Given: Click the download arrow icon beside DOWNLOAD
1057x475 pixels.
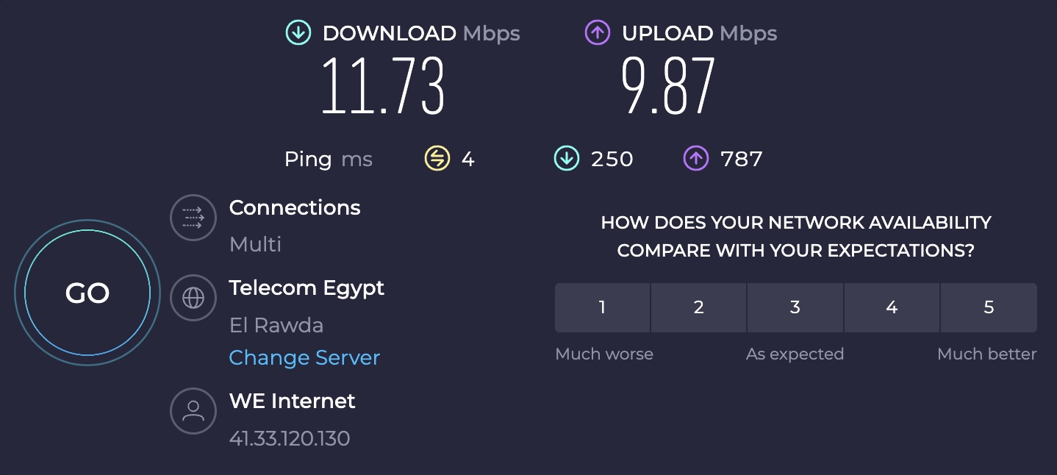Looking at the screenshot, I should pyautogui.click(x=298, y=33).
